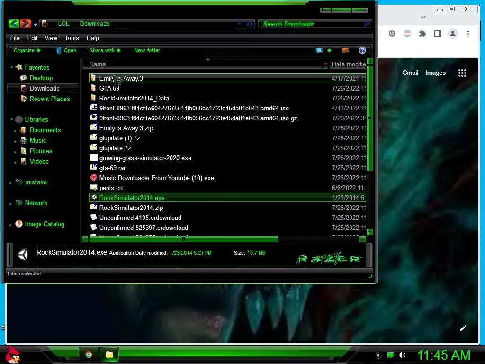Open the Name column filter dropdown arrow

(325, 64)
